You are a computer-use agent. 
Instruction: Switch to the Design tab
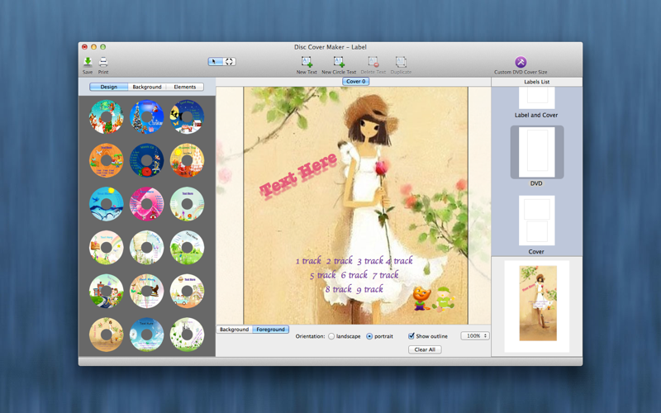[x=109, y=87]
